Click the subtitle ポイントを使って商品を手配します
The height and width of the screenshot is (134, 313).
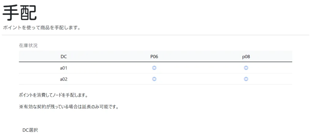[x=42, y=28]
